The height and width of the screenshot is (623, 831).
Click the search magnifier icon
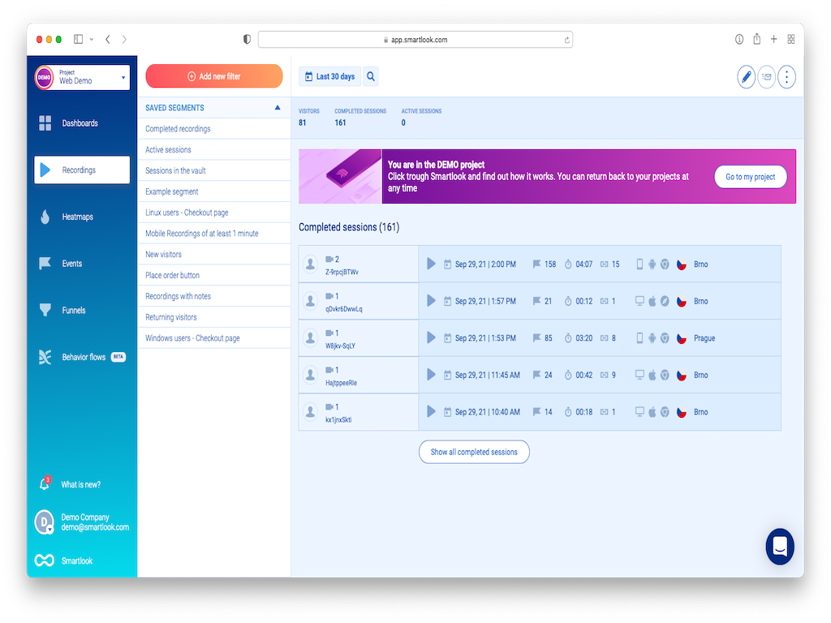click(371, 76)
